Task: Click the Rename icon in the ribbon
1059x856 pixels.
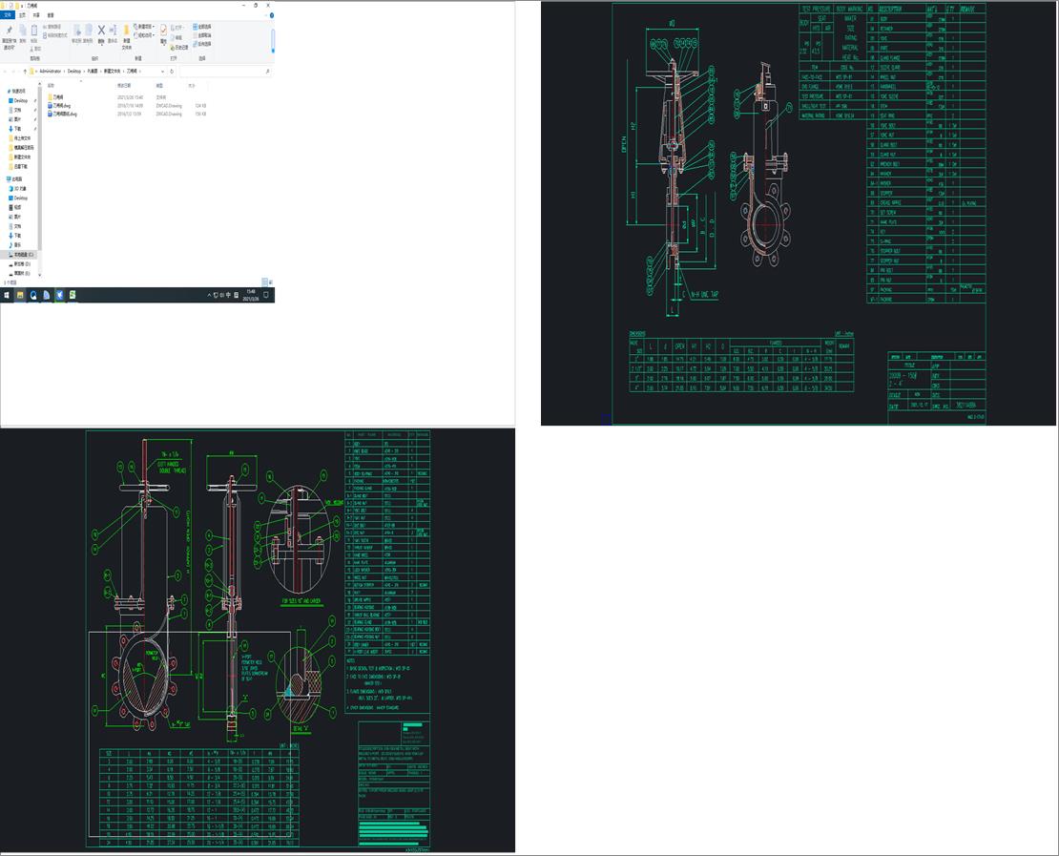Action: (113, 31)
